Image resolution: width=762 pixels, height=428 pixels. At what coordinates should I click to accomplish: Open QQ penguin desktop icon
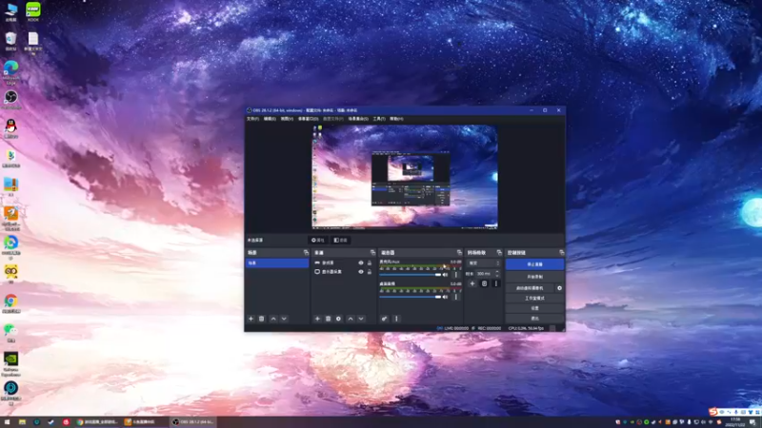point(10,128)
